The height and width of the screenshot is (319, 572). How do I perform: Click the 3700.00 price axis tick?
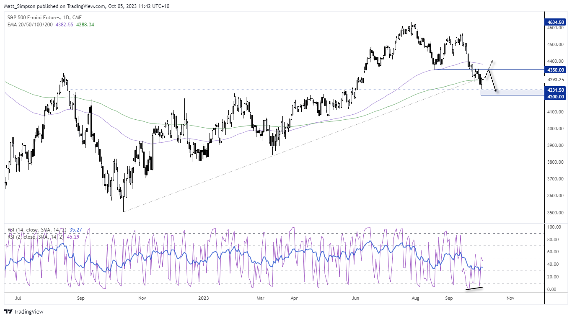click(556, 179)
